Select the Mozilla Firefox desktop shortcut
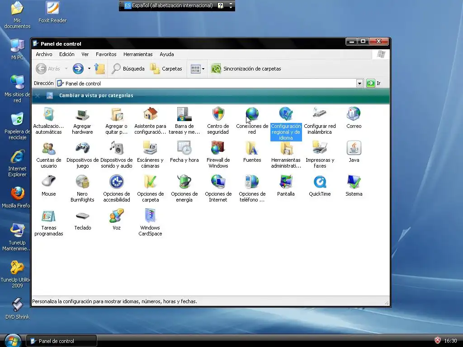463x347 pixels. pos(17,197)
